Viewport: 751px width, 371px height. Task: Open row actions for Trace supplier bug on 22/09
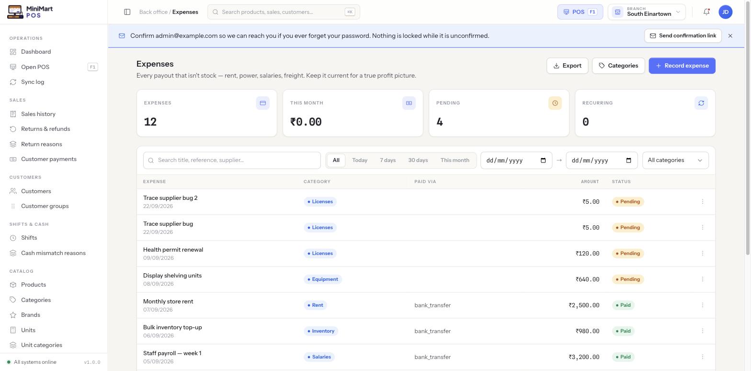coord(703,228)
